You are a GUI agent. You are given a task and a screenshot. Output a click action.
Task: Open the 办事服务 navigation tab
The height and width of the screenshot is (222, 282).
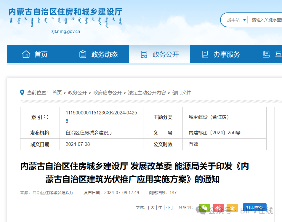click(221, 54)
